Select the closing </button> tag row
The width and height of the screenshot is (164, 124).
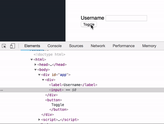click(59, 110)
